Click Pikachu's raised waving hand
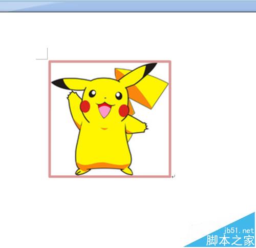The height and width of the screenshot is (248, 256). (72, 96)
